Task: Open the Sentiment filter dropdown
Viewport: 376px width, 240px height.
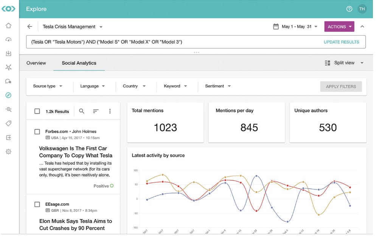Action: [218, 86]
